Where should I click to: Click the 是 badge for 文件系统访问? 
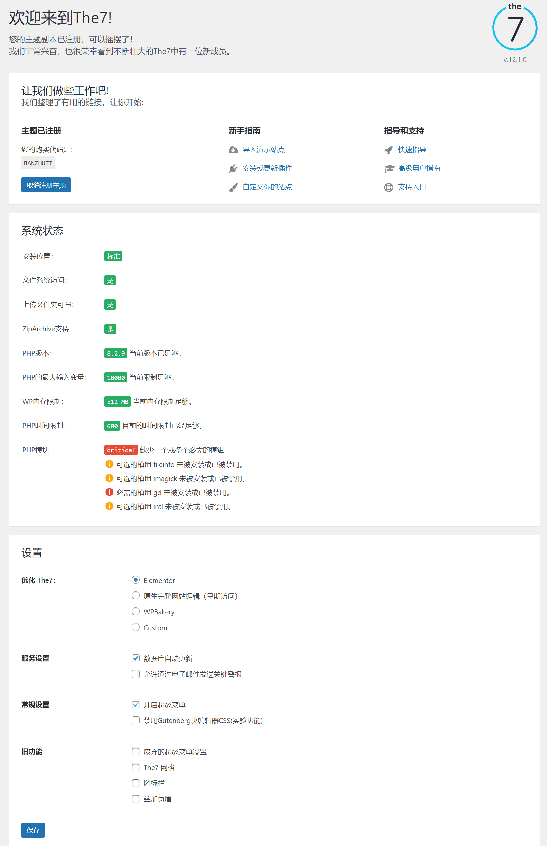110,280
